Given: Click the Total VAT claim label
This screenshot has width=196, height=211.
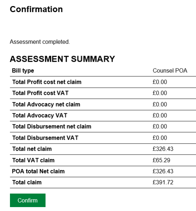Looking at the screenshot, I should coord(33,160).
